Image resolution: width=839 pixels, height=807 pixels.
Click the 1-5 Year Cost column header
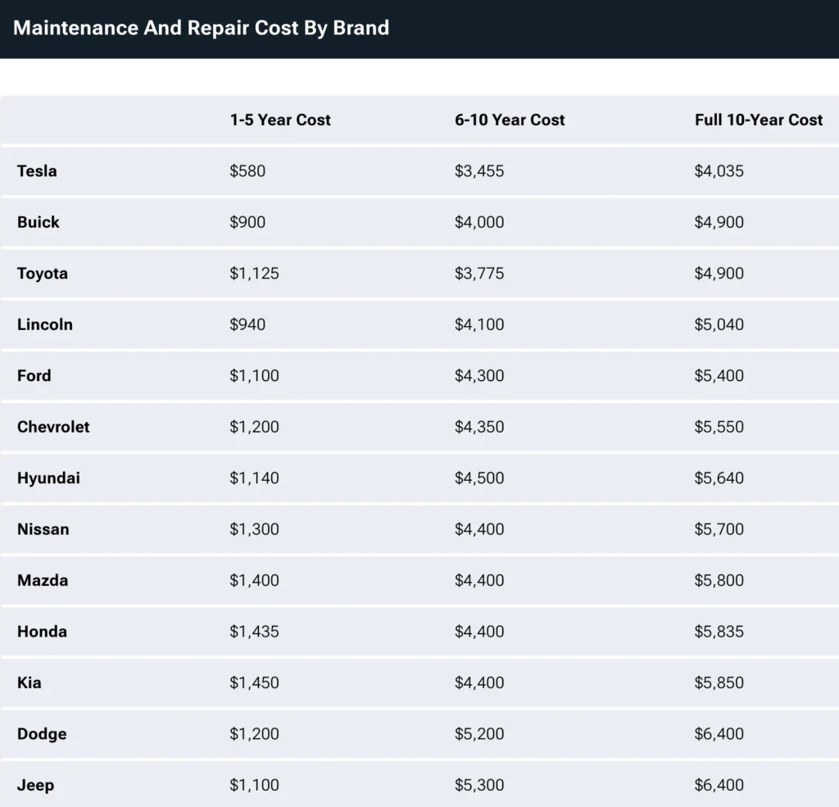(x=280, y=120)
